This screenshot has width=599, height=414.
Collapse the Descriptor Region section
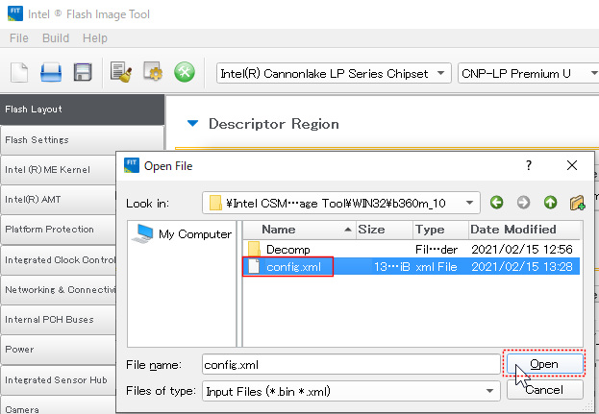point(192,124)
